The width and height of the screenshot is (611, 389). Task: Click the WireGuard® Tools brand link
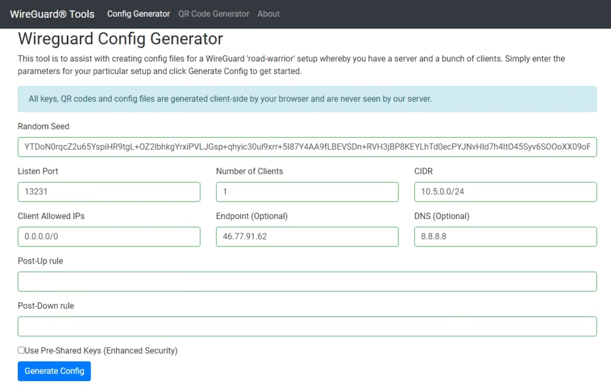(52, 14)
